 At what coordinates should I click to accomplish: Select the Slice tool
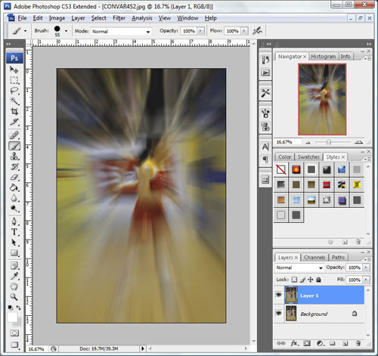[14, 122]
